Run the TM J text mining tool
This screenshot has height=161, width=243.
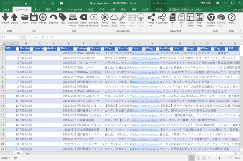tap(172, 17)
